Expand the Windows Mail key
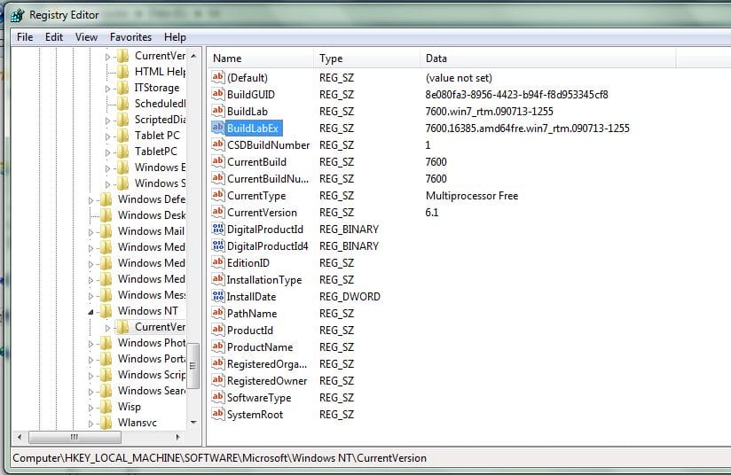731x475 pixels. click(90, 232)
